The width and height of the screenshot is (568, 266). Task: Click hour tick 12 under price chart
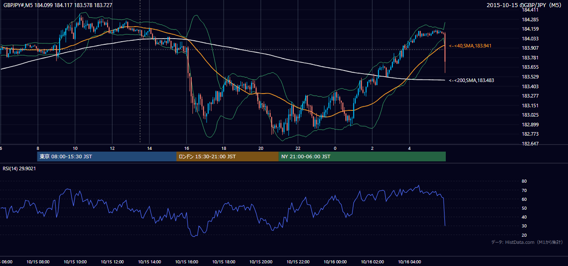point(112,148)
